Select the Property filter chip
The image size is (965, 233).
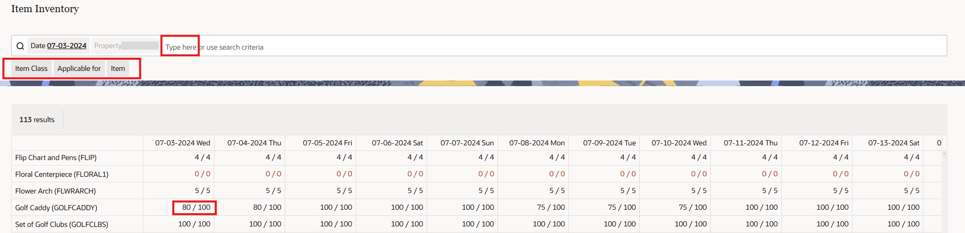126,46
